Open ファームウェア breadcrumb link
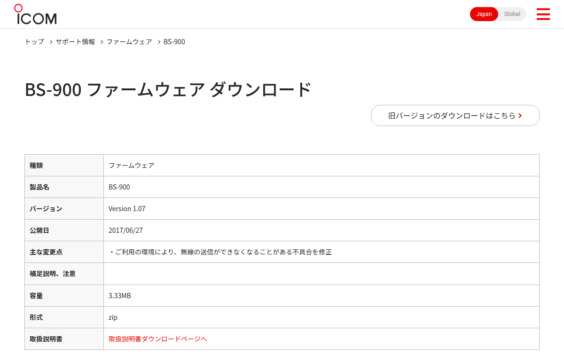This screenshot has height=356, width=564. 129,41
